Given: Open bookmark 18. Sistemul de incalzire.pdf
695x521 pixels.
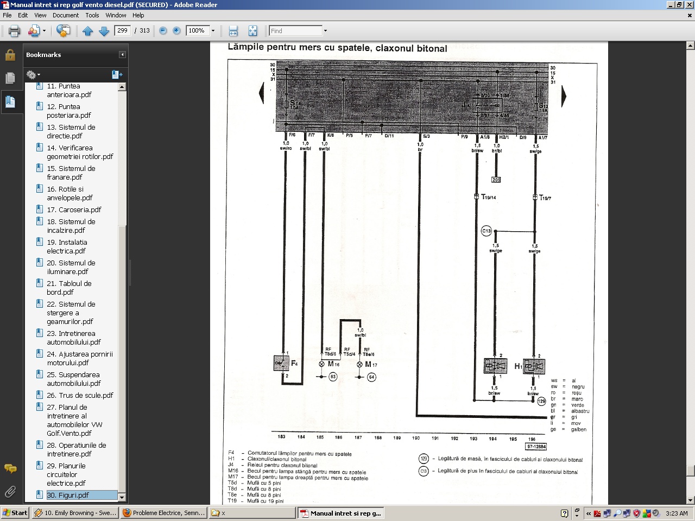Looking at the screenshot, I should (71, 226).
